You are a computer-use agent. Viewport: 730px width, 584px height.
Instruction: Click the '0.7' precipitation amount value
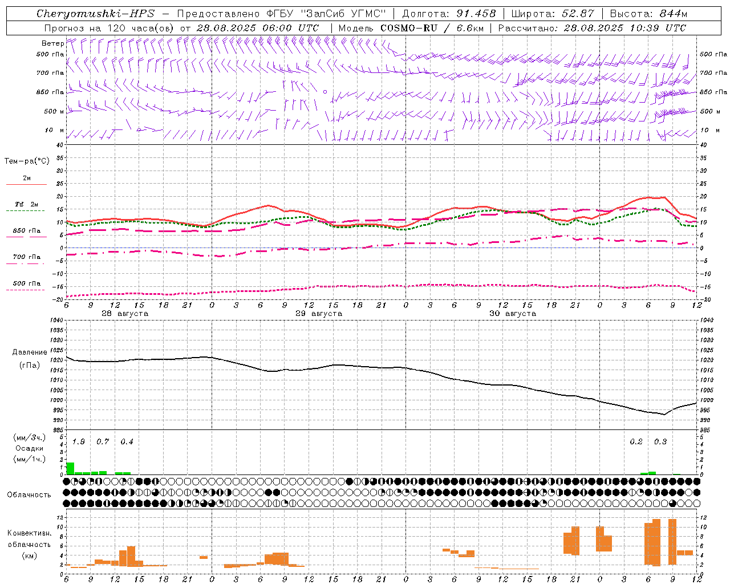point(103,442)
